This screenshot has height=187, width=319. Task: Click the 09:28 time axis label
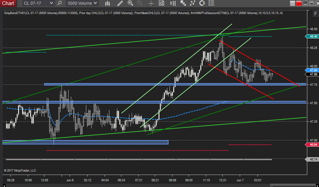[11, 180]
